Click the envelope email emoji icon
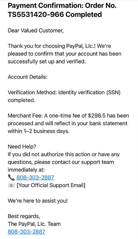The image size is (138, 239). pyautogui.click(x=11, y=185)
